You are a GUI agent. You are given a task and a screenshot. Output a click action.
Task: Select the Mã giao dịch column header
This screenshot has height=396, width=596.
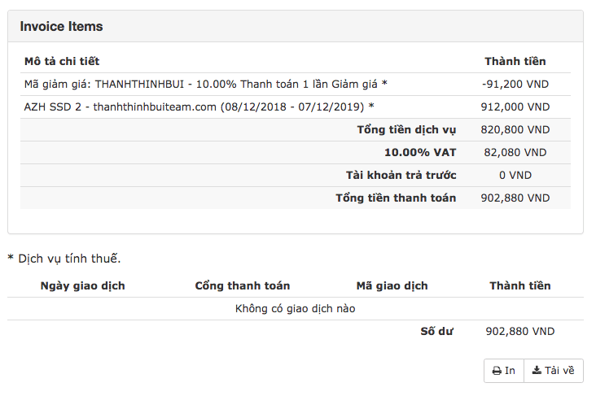[392, 285]
